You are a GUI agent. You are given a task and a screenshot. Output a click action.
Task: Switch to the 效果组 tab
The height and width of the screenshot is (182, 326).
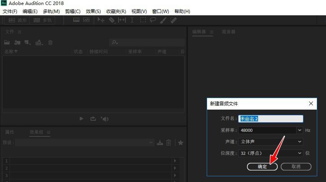(36, 132)
